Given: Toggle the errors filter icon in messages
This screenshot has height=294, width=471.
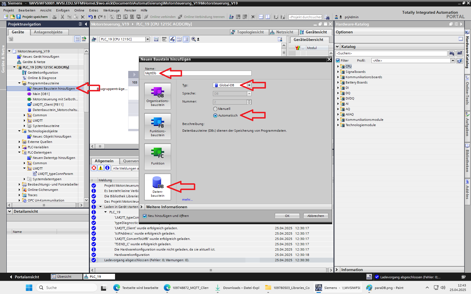Looking at the screenshot, I should click(x=94, y=168).
